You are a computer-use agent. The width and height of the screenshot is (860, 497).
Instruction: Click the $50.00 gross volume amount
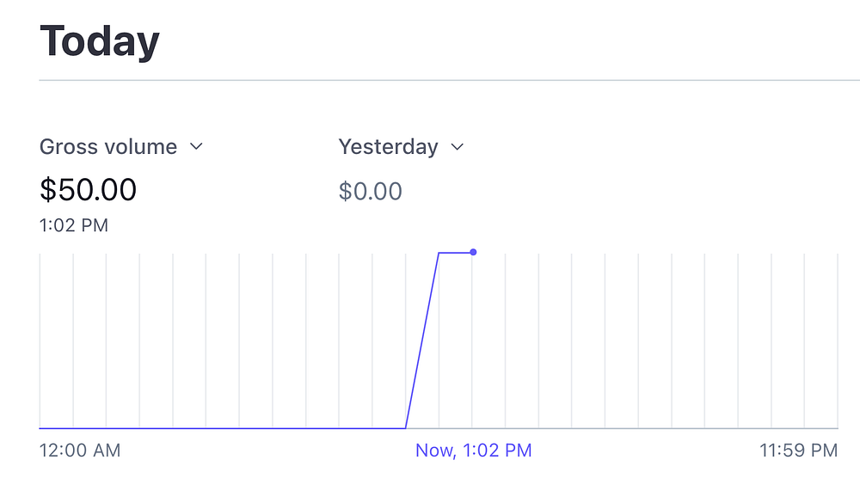point(88,190)
